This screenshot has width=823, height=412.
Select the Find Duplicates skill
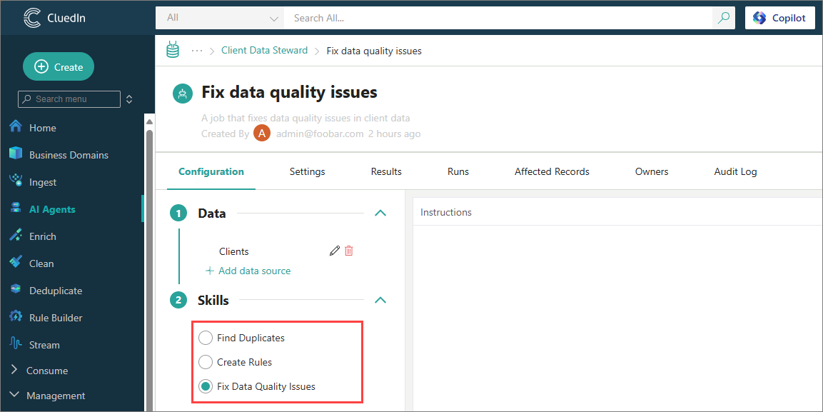click(206, 338)
